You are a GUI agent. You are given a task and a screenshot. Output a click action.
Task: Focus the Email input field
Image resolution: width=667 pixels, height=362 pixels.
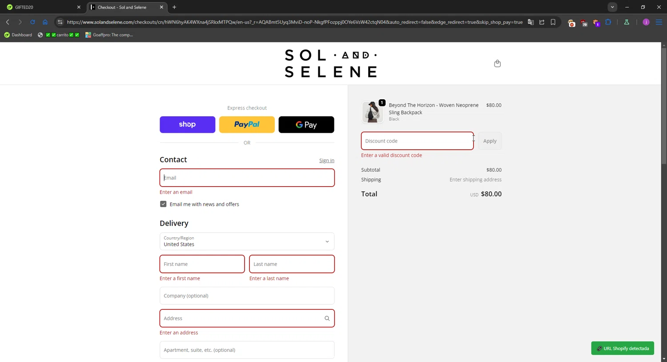pos(247,178)
